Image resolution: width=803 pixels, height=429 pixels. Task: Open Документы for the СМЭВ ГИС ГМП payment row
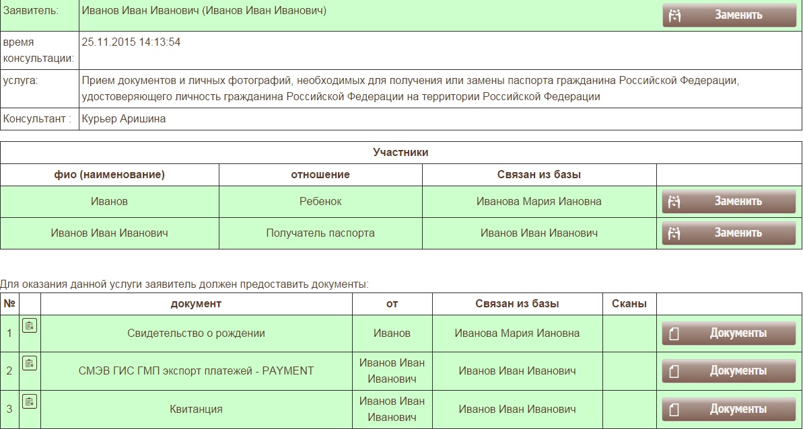(729, 370)
